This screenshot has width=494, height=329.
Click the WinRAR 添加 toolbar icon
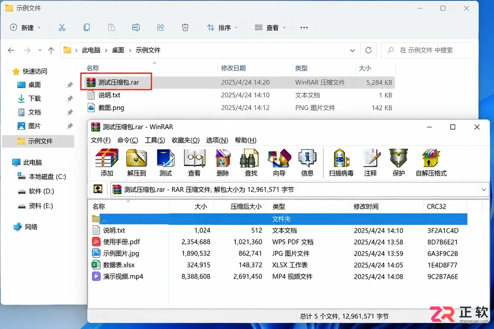(107, 162)
